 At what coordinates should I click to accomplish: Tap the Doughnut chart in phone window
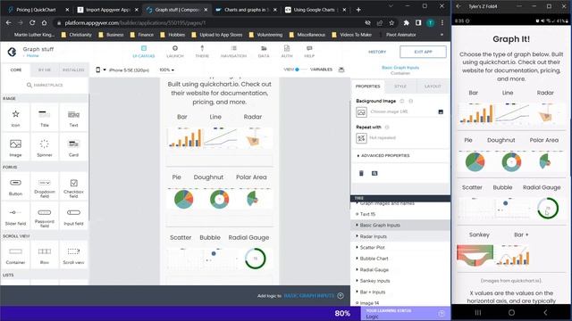click(511, 162)
